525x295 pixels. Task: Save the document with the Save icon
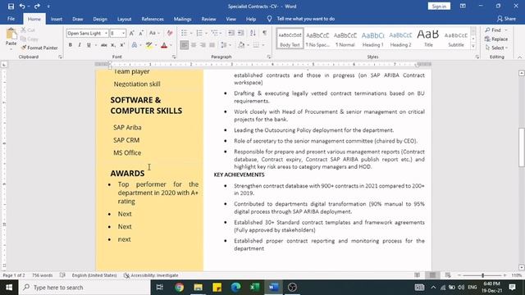click(11, 6)
